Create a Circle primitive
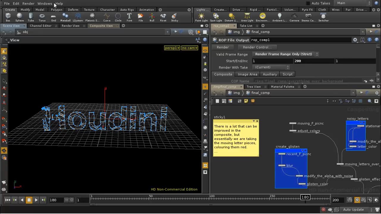 click(x=118, y=17)
